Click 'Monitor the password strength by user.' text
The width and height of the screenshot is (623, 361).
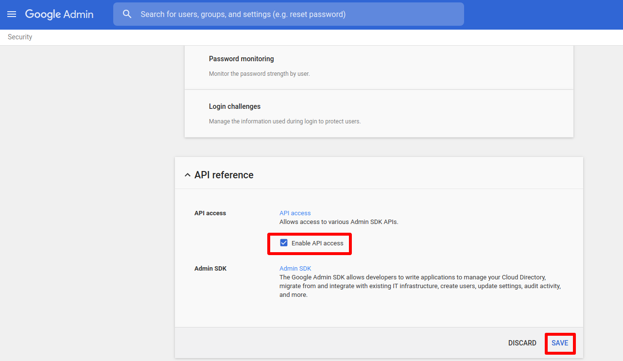pos(259,74)
